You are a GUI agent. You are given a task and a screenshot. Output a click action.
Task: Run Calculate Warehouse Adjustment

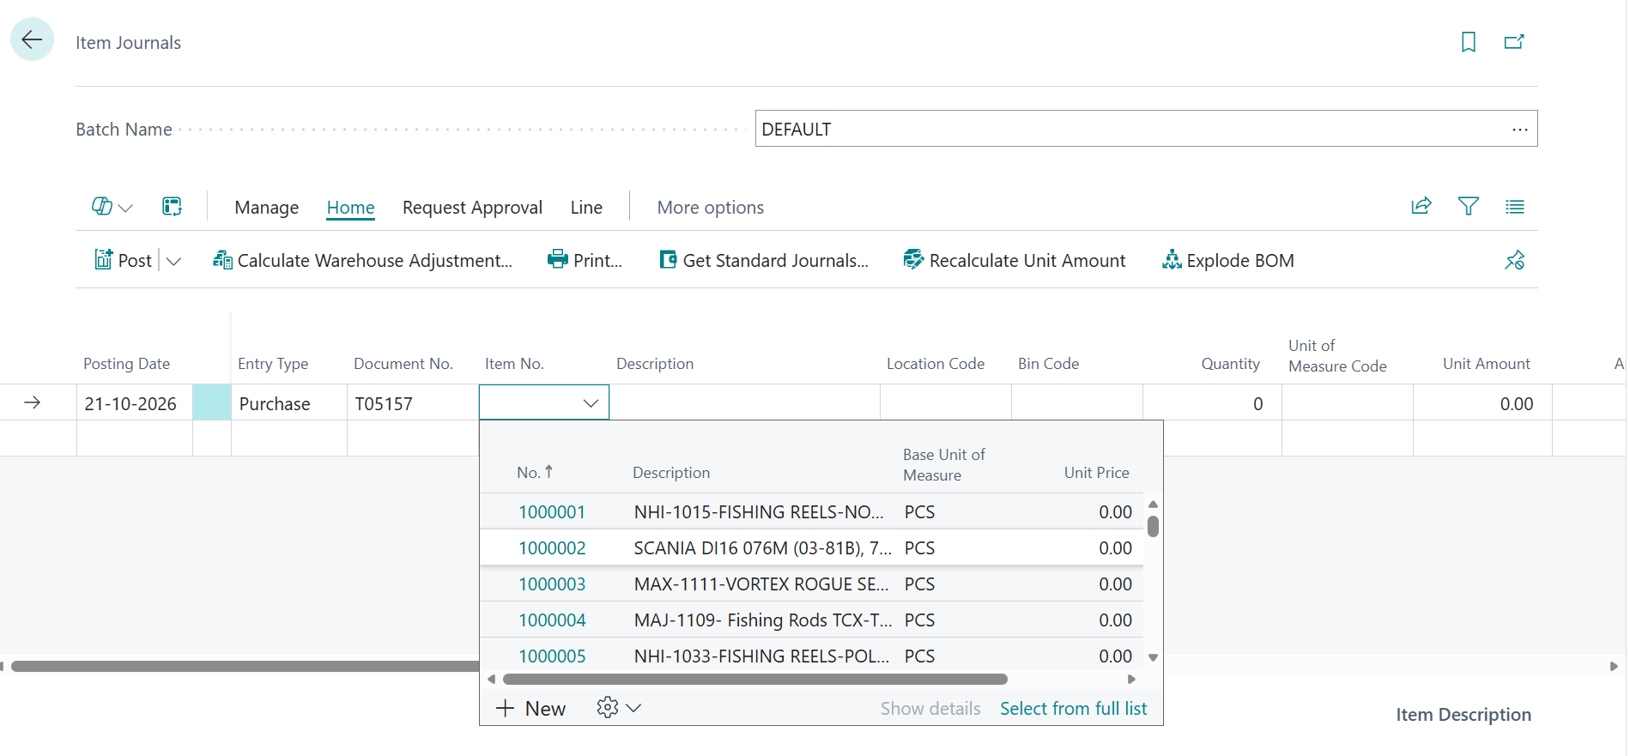362,260
